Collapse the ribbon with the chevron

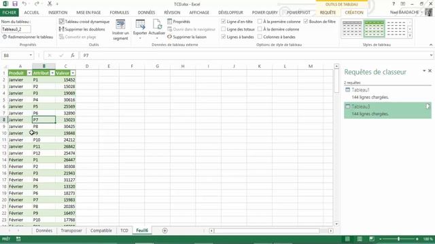431,45
